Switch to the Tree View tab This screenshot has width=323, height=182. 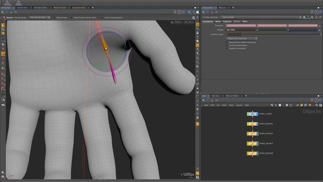click(x=216, y=96)
